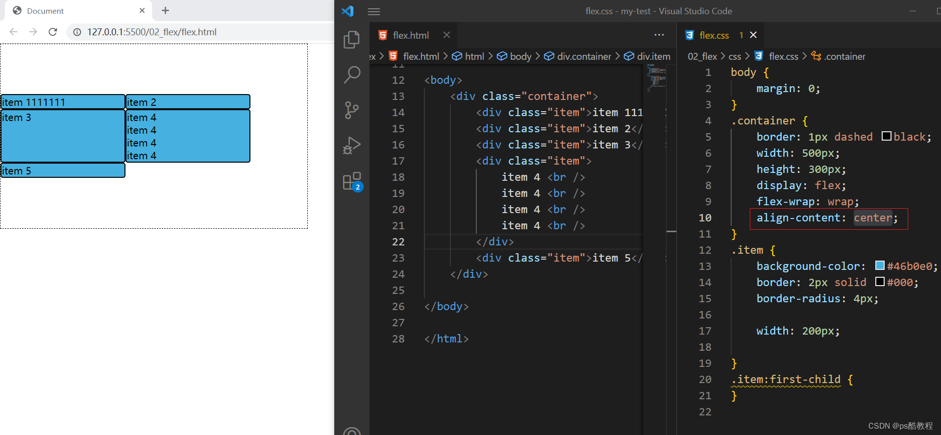This screenshot has height=435, width=941.
Task: Click the browser address bar URL
Action: (x=152, y=32)
